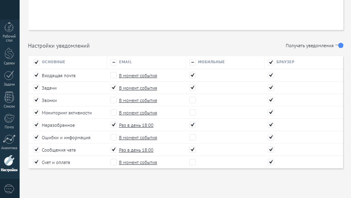The width and height of the screenshot is (351, 198).
Task: Open the Сделки deals icon
Action: coord(9,54)
